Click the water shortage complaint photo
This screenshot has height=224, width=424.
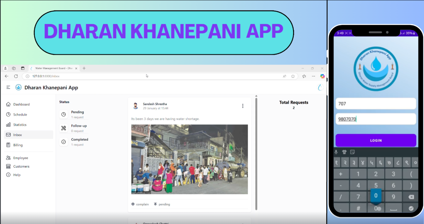(189, 159)
